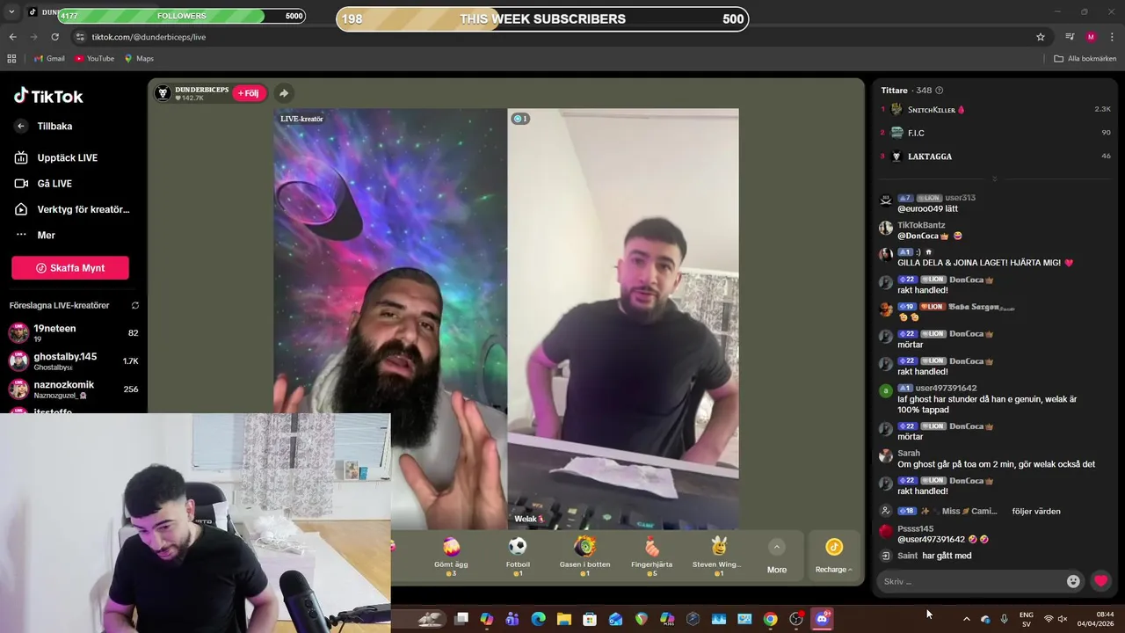
Task: Bookmark this page with the star
Action: [1041, 37]
